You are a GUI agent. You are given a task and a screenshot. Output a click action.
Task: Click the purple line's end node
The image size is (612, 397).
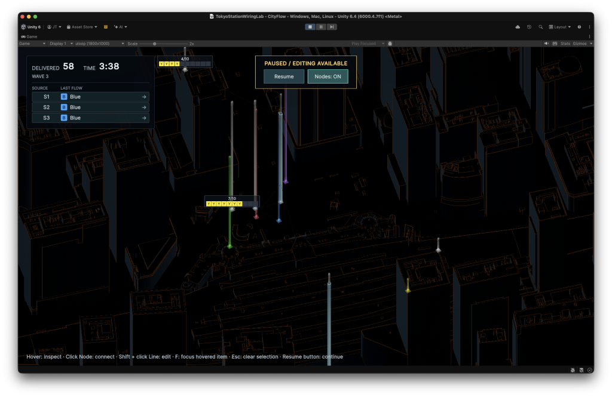[286, 181]
